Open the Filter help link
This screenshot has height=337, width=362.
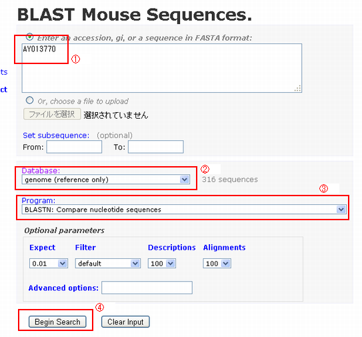click(85, 248)
